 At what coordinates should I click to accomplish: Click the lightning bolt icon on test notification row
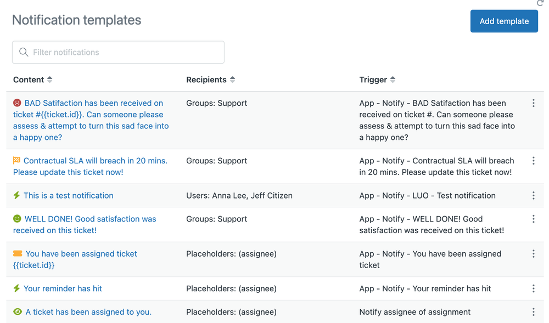point(16,195)
